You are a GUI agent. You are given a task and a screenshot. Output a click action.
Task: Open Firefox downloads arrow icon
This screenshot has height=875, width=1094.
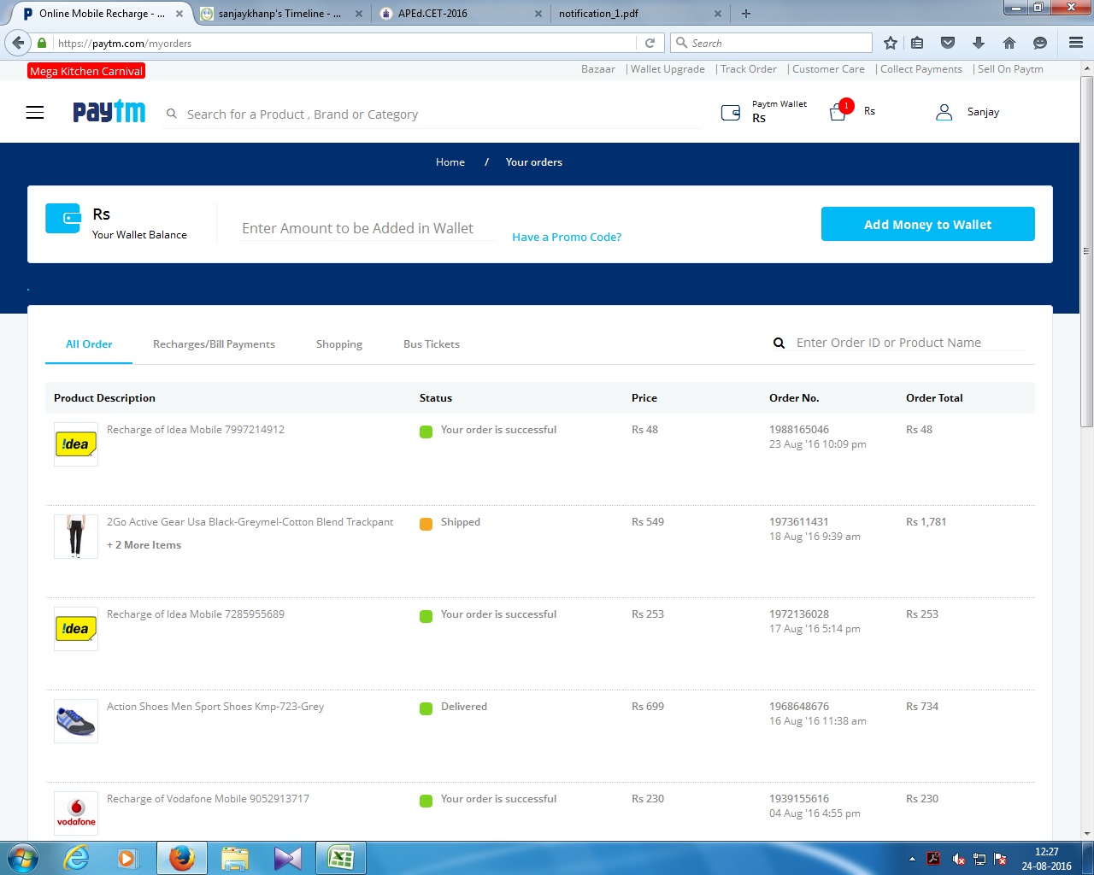(979, 43)
